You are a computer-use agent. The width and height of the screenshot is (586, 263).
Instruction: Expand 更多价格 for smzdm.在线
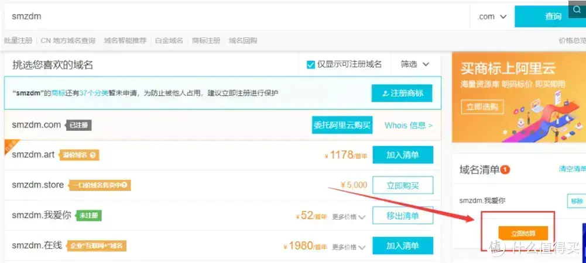(x=349, y=247)
